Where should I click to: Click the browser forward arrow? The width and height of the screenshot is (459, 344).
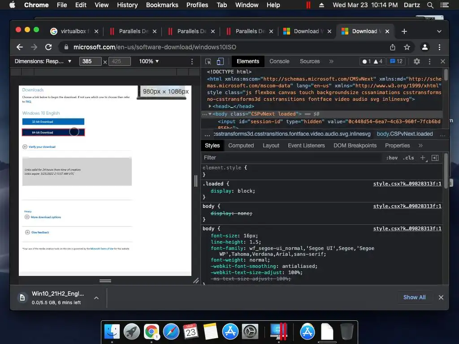pyautogui.click(x=34, y=47)
